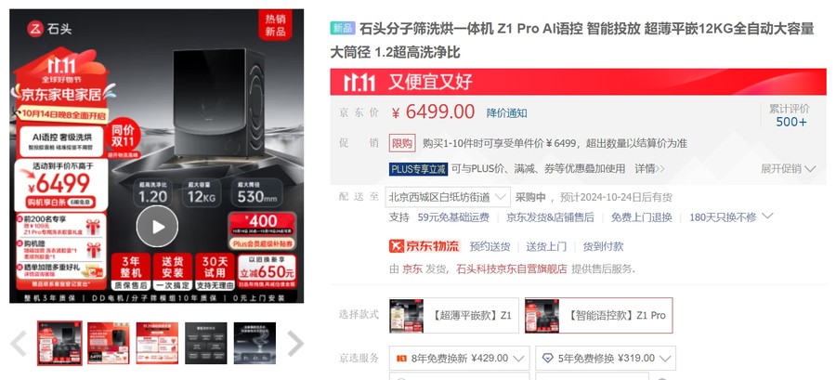
Task: Open delivery address dropdown 北京西城区白纸坊街道
Action: (x=448, y=197)
